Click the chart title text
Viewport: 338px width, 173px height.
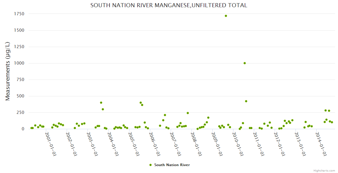pos(169,5)
